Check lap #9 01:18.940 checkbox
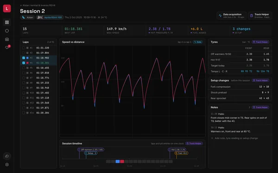 pyautogui.click(x=24, y=88)
